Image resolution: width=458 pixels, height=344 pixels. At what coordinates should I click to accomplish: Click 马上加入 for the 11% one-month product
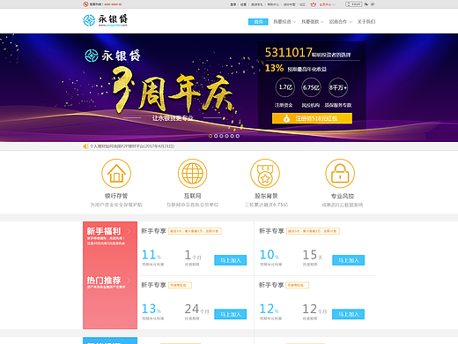click(x=231, y=260)
